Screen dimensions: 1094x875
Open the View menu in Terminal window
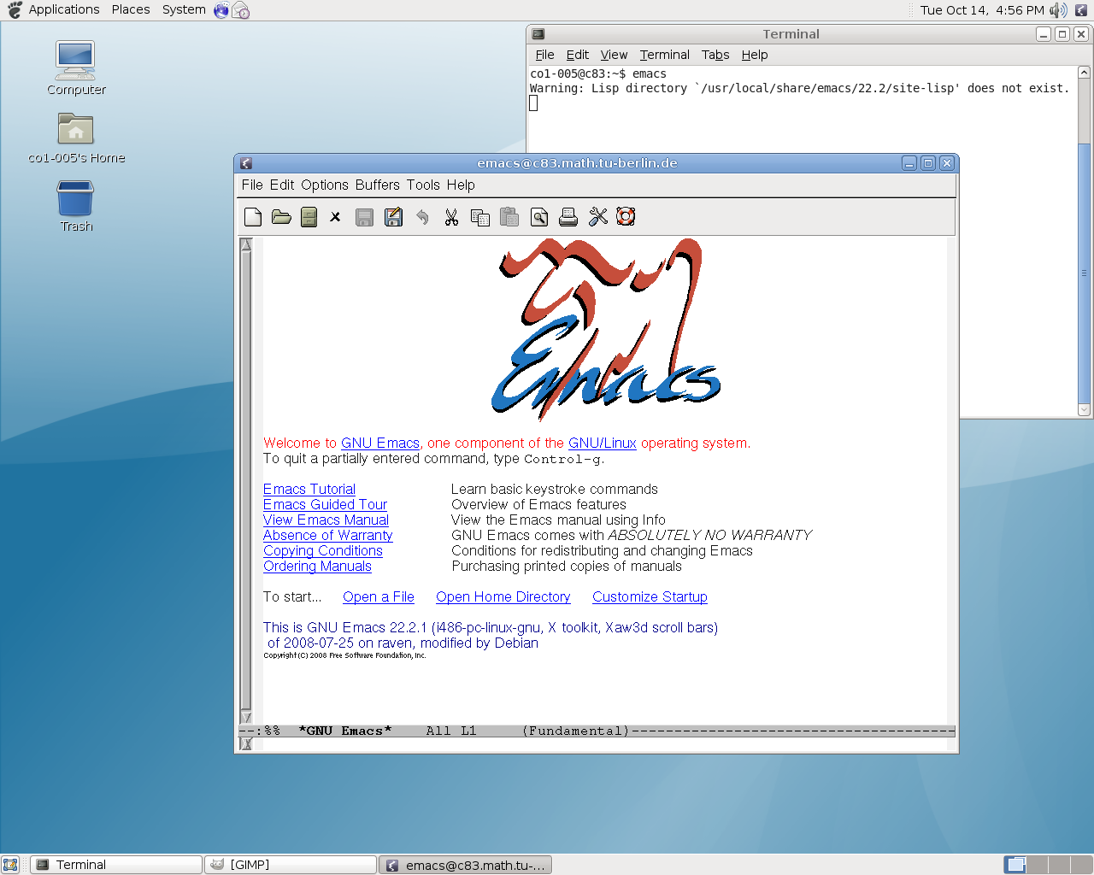(614, 55)
